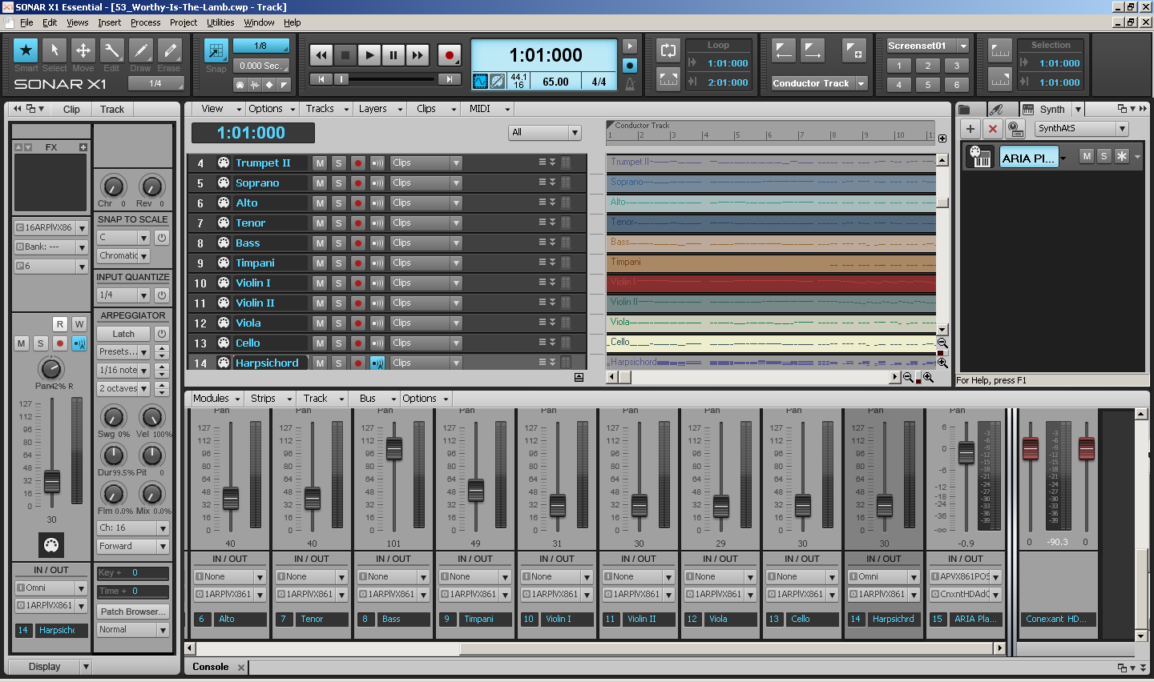Image resolution: width=1154 pixels, height=682 pixels.
Task: Click the track view time display 1:01:000
Action: [252, 133]
